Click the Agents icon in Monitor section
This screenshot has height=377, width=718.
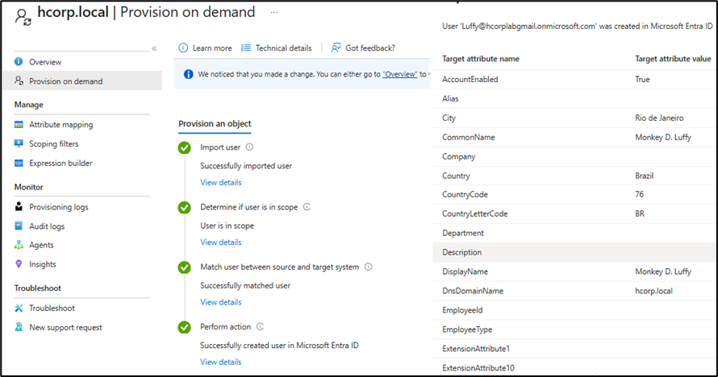tap(19, 246)
